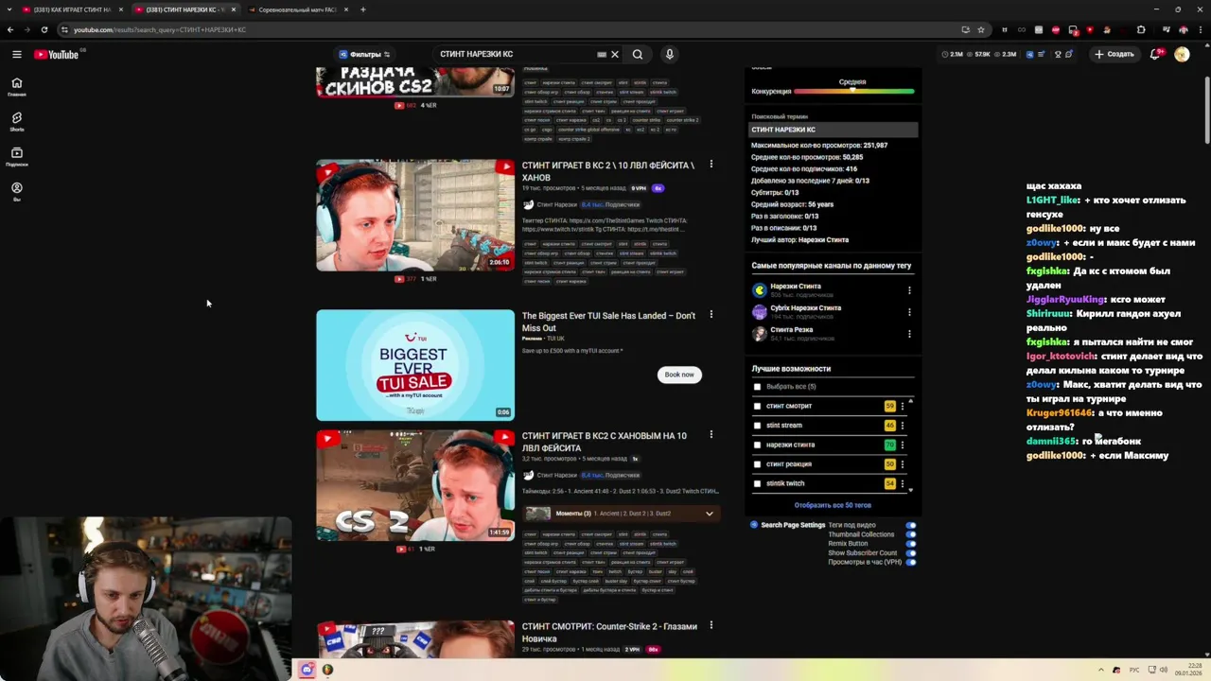This screenshot has width=1211, height=681.
Task: Open the tab list chevron in browser
Action: coord(10,9)
